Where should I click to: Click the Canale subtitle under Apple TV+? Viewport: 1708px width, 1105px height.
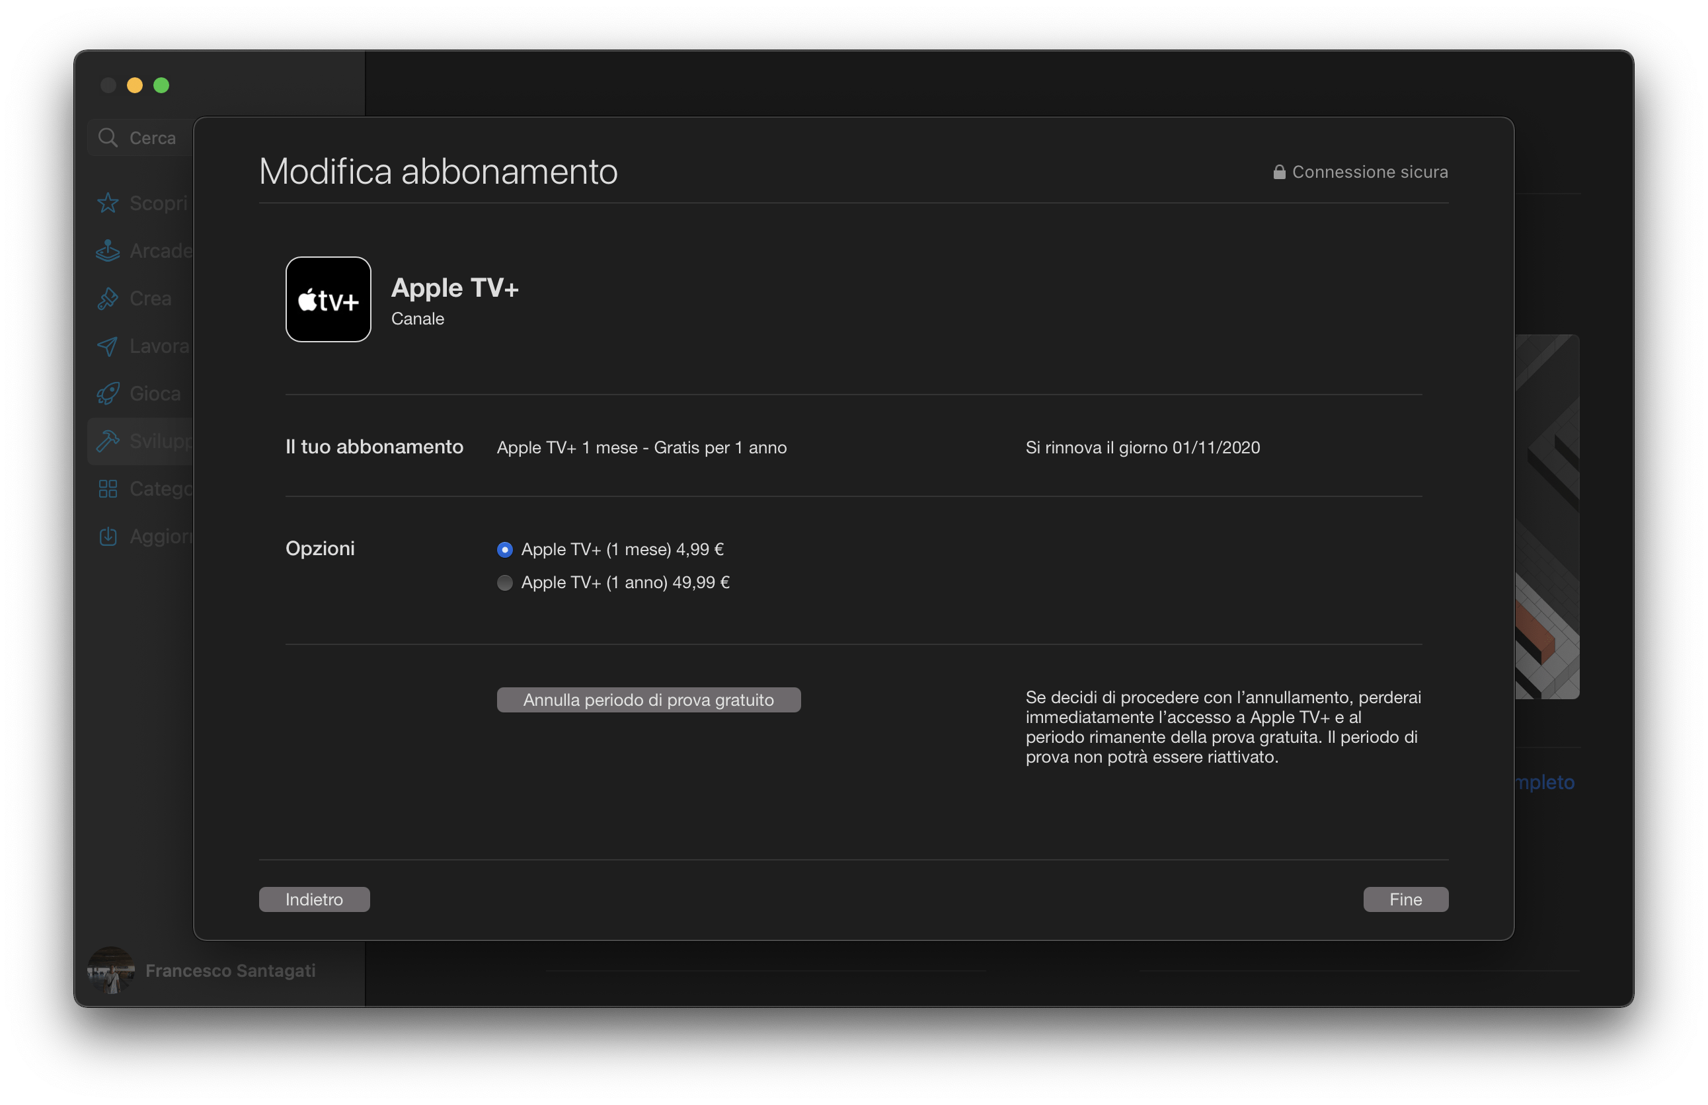click(x=418, y=319)
